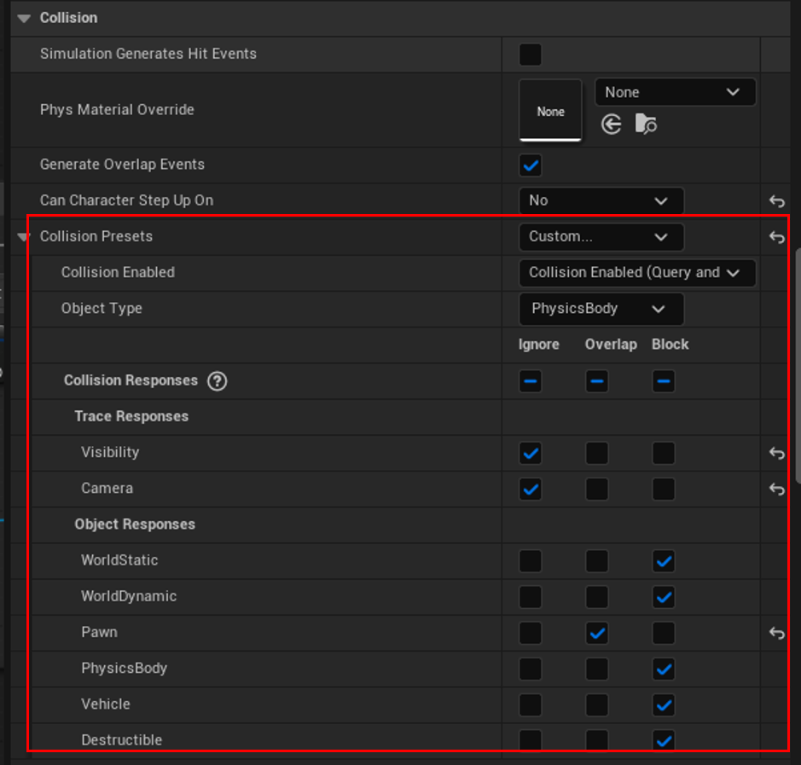Open the Collision Presets dropdown
Viewport: 801px width, 765px height.
tap(601, 237)
